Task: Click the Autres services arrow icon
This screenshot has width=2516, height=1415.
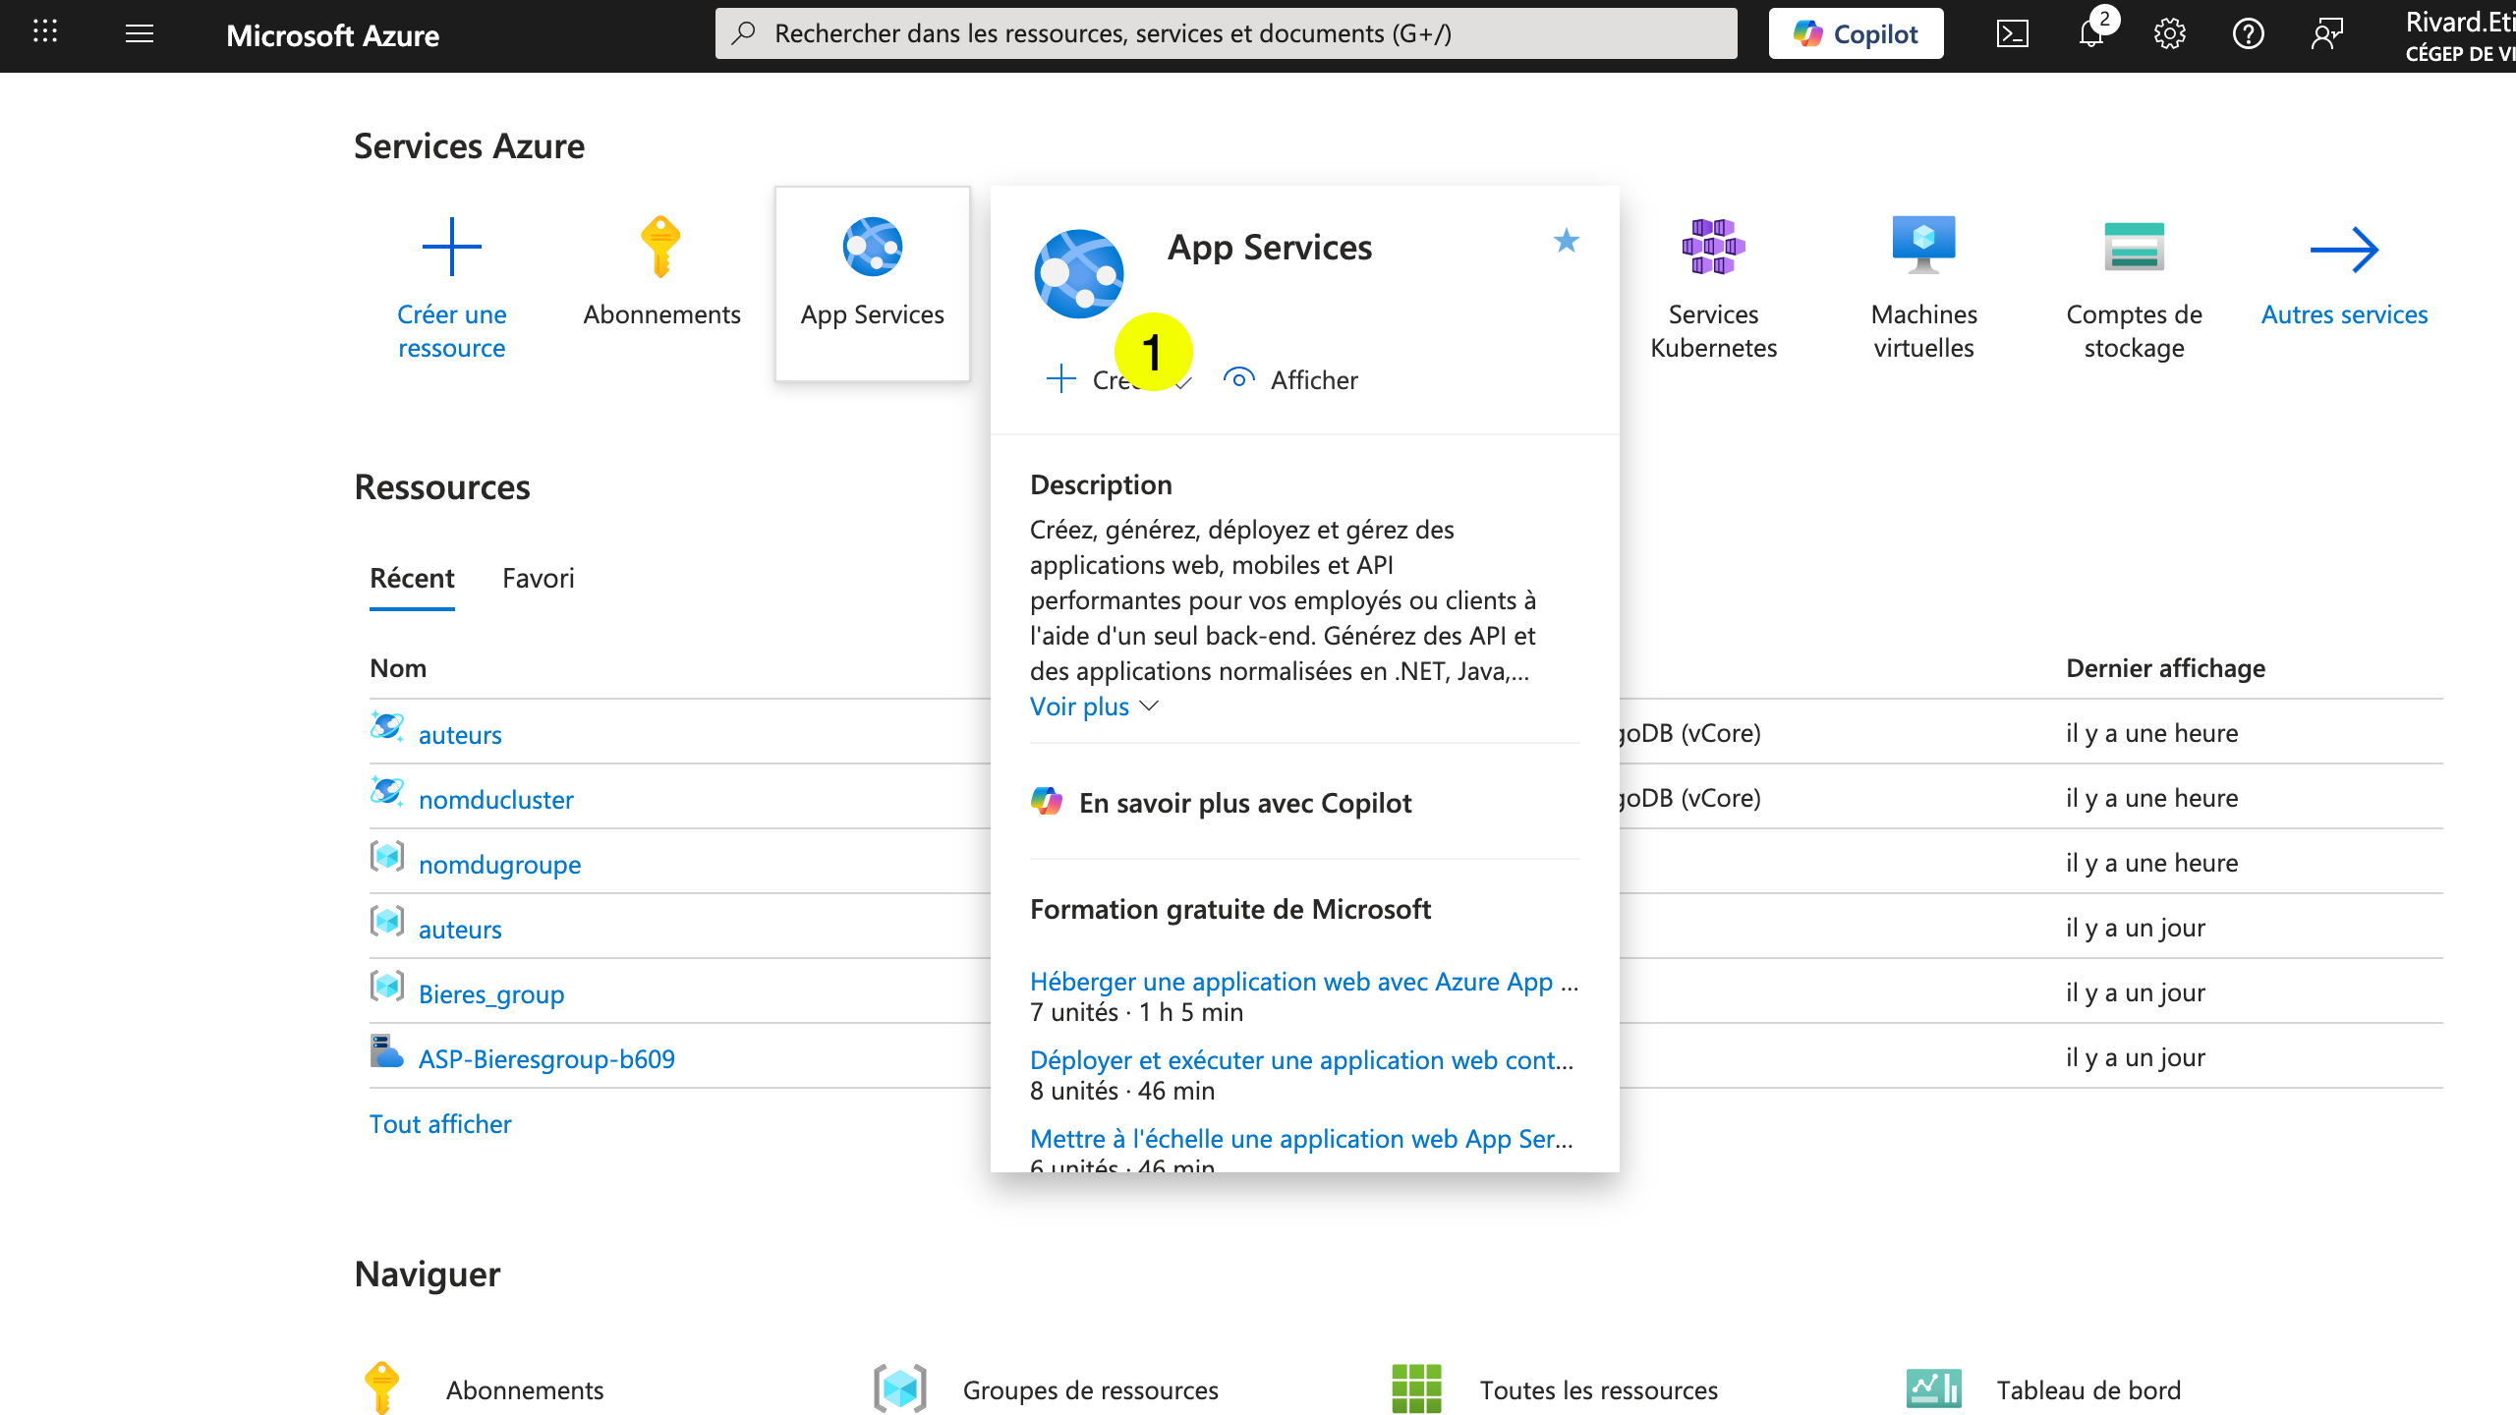Action: tap(2344, 249)
